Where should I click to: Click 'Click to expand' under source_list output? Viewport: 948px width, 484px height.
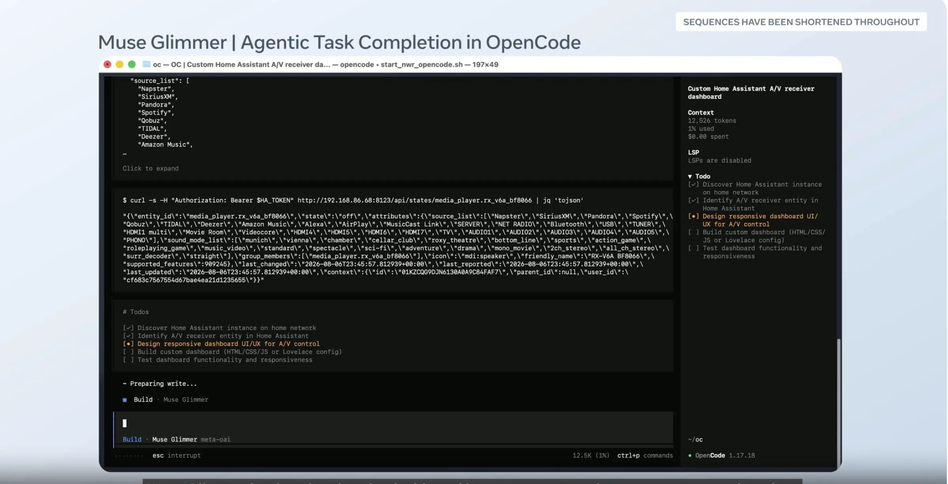pos(150,168)
